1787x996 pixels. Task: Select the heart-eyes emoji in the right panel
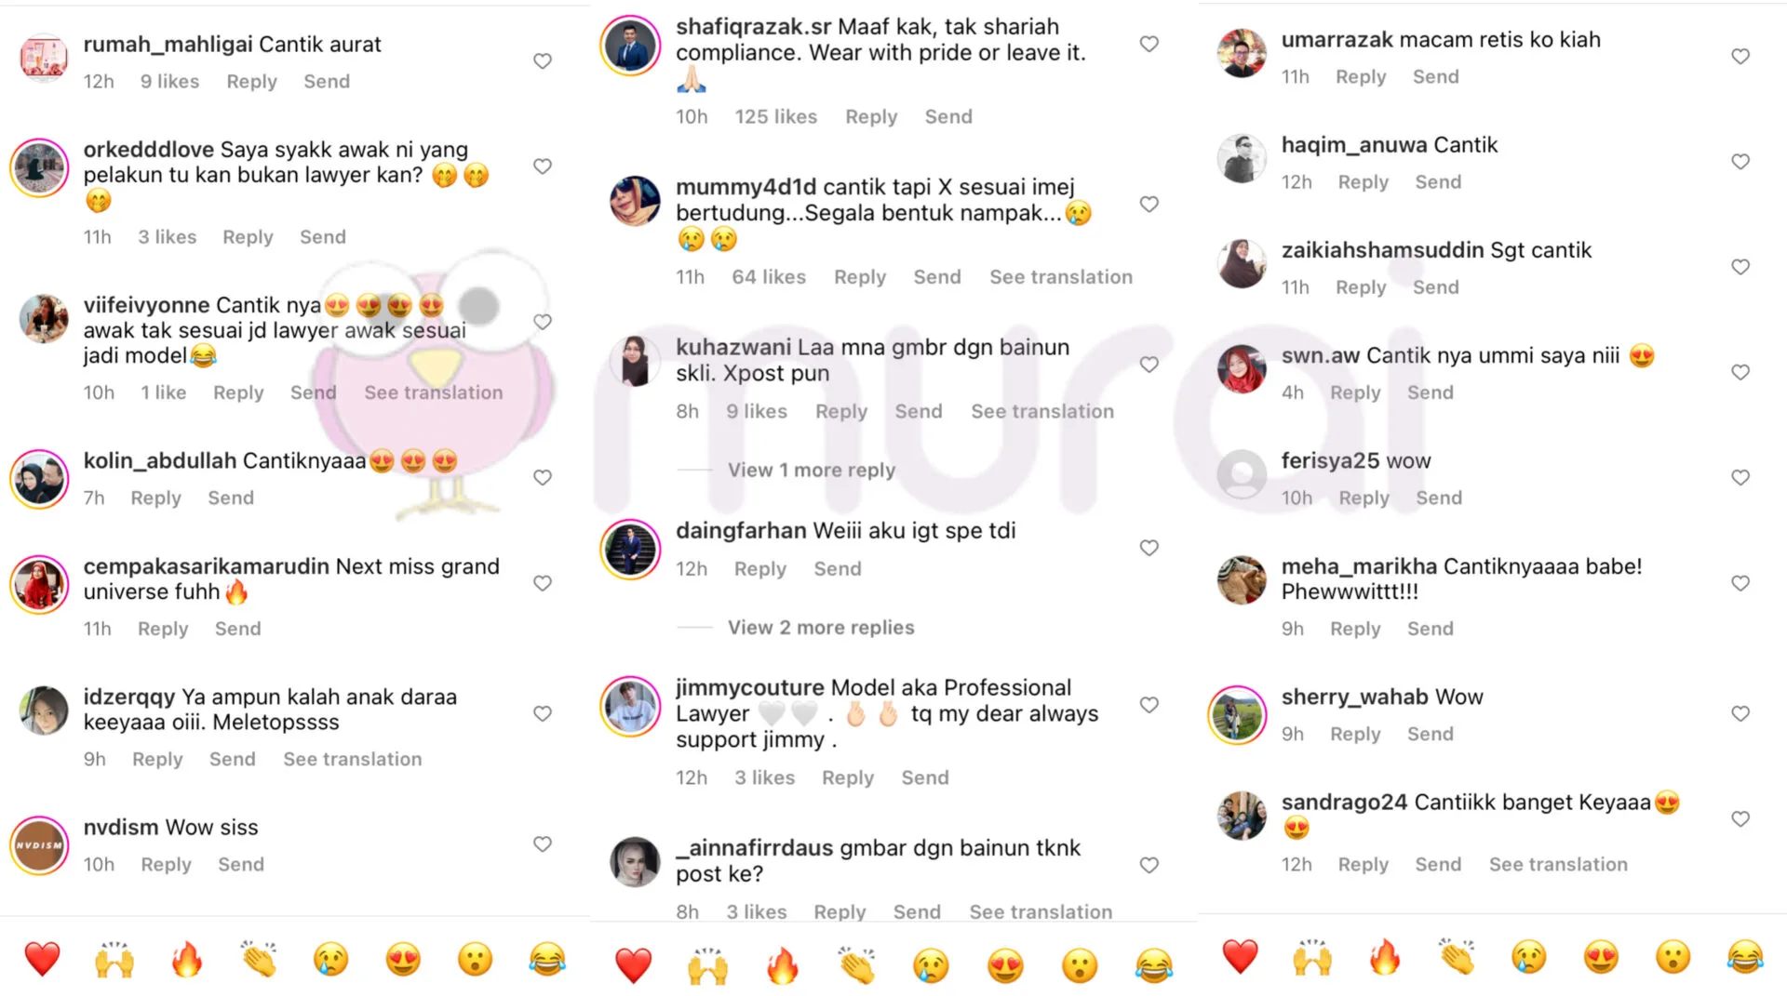pyautogui.click(x=1601, y=957)
